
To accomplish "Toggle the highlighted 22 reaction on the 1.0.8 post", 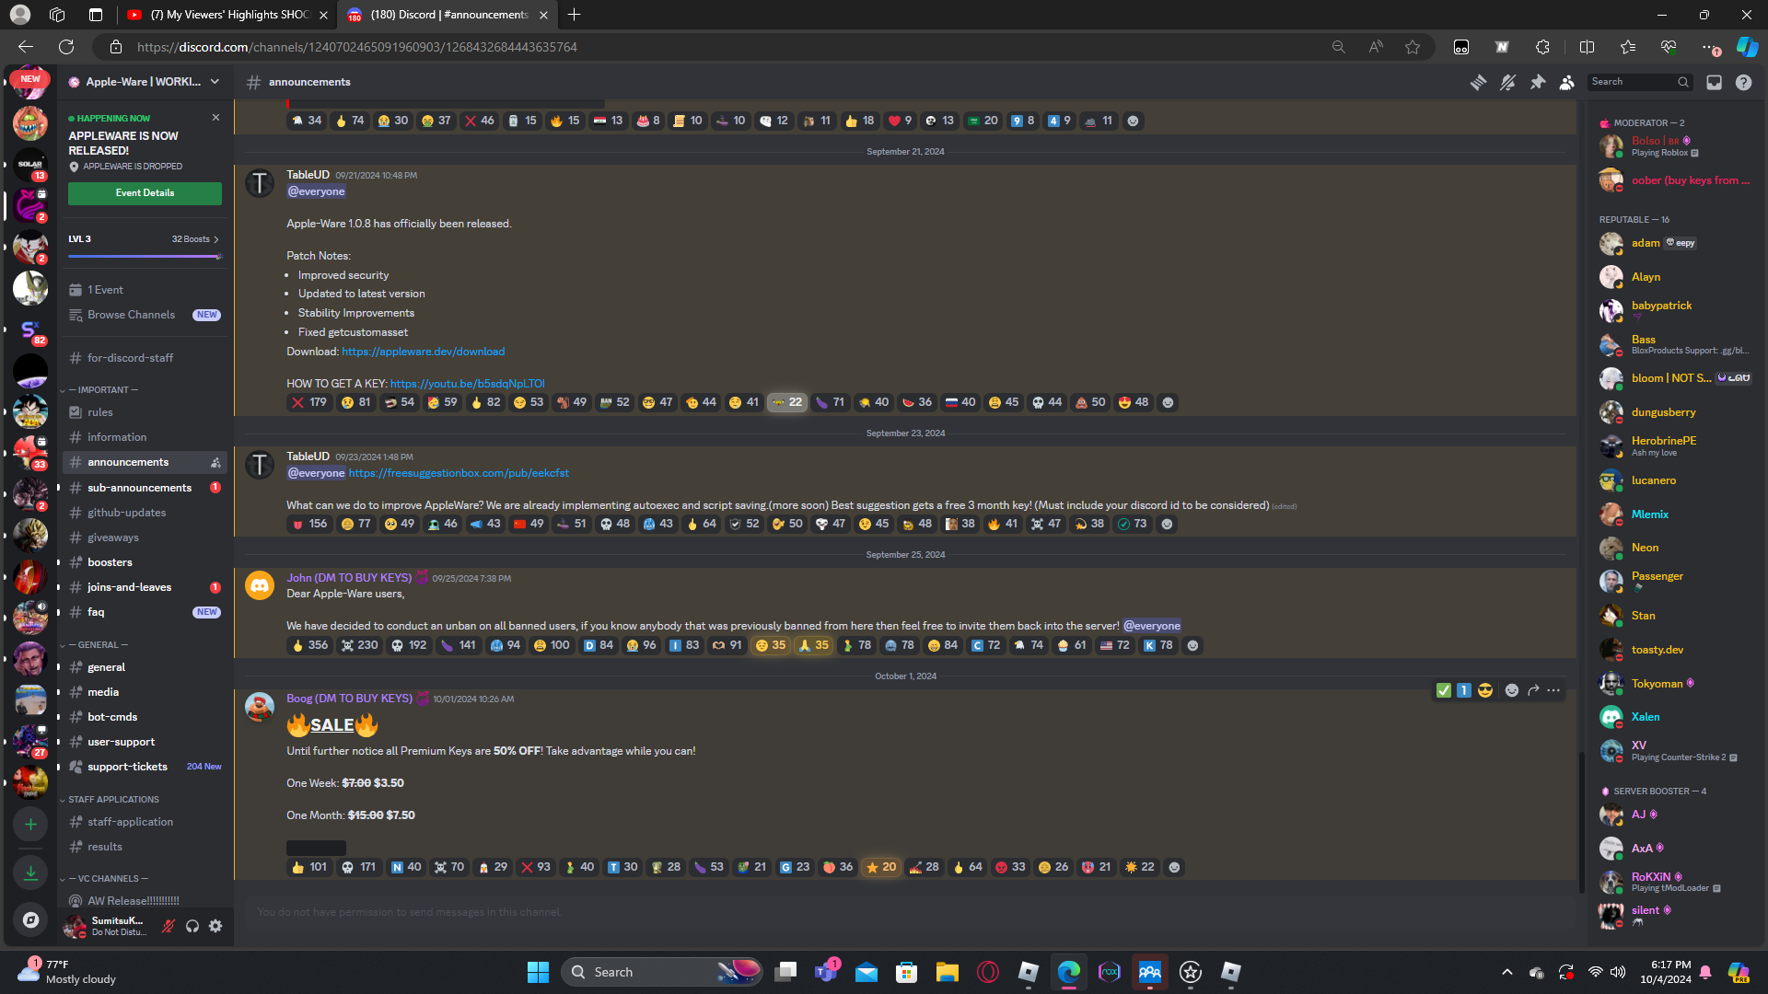I will (x=786, y=402).
